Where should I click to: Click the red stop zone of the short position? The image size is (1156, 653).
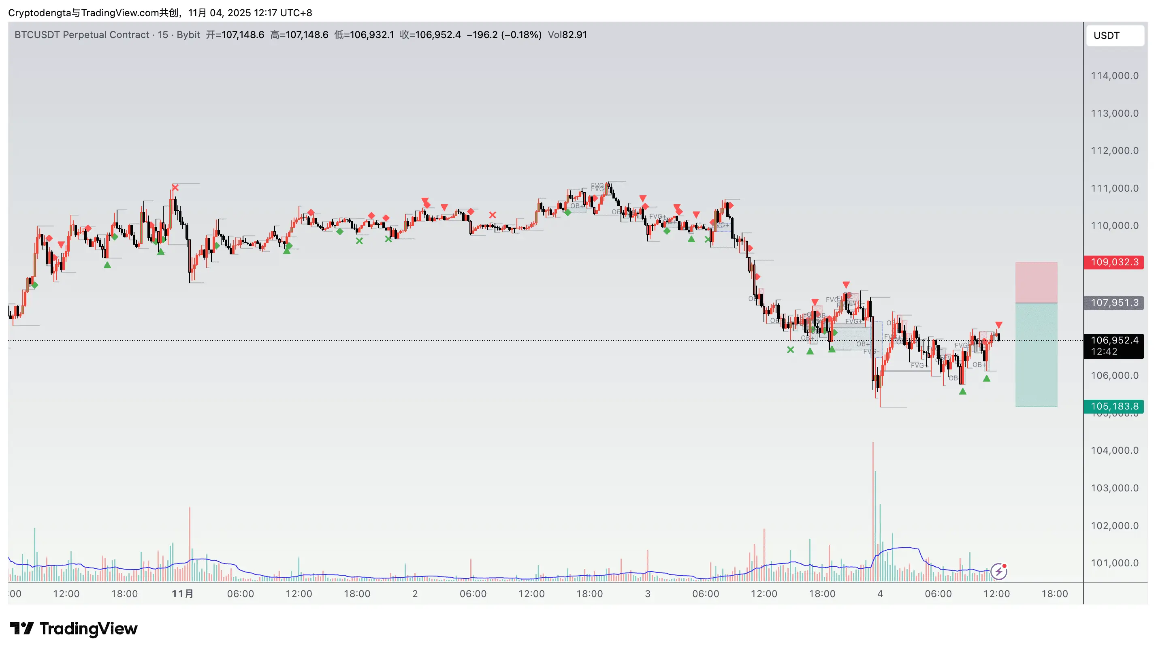(1036, 283)
